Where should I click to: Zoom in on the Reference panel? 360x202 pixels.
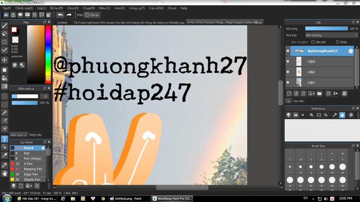(x=311, y=115)
